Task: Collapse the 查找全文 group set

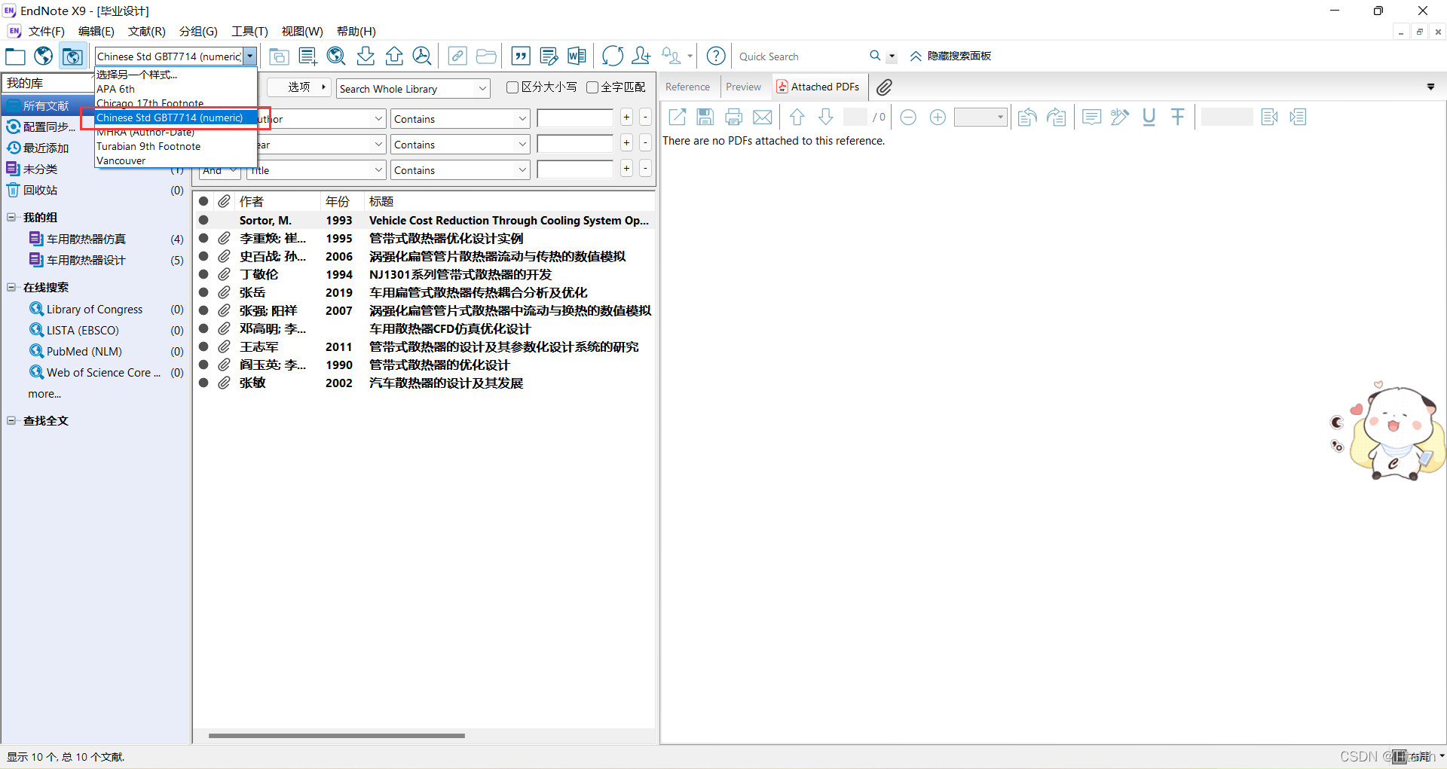Action: coord(11,420)
